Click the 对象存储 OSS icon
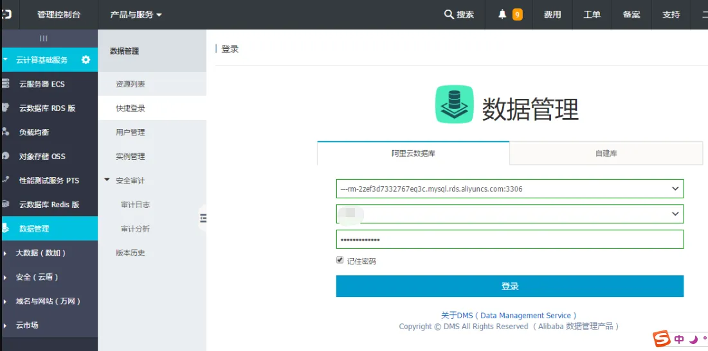708x351 pixels. [x=5, y=156]
